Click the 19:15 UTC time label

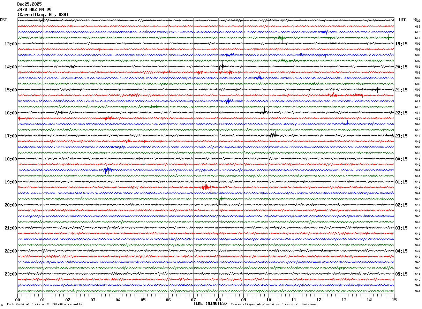[x=401, y=44]
